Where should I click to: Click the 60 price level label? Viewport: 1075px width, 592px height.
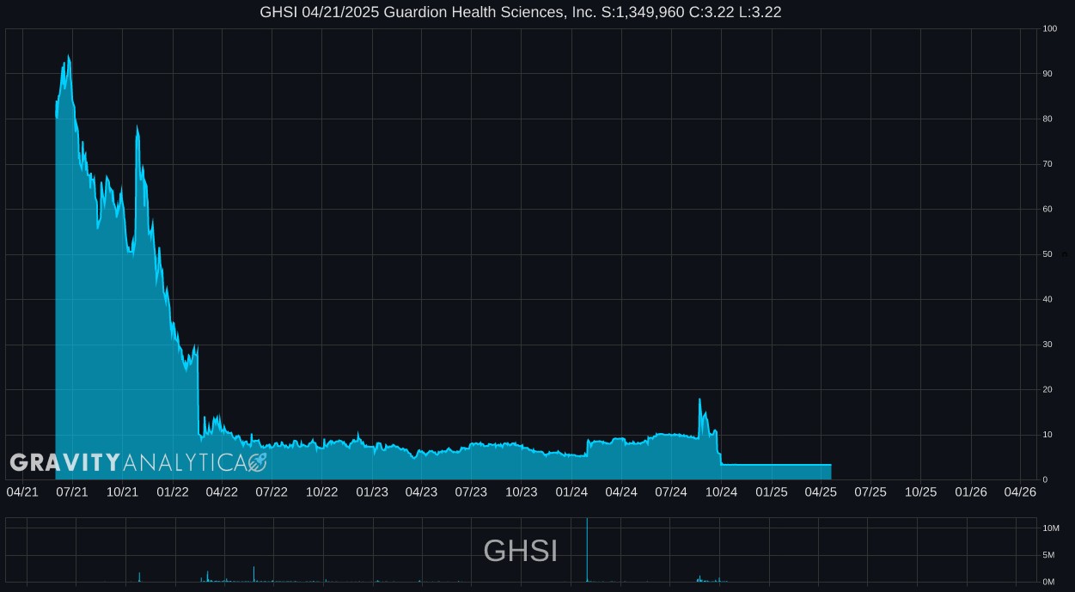1048,210
